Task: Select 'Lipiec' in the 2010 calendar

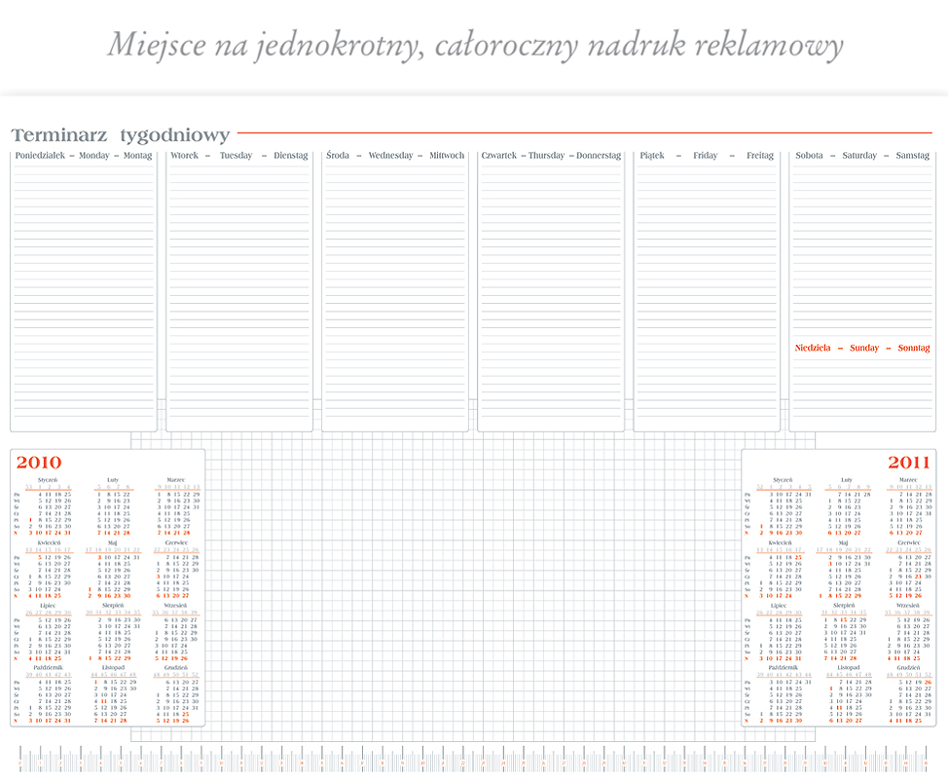Action: [48, 606]
